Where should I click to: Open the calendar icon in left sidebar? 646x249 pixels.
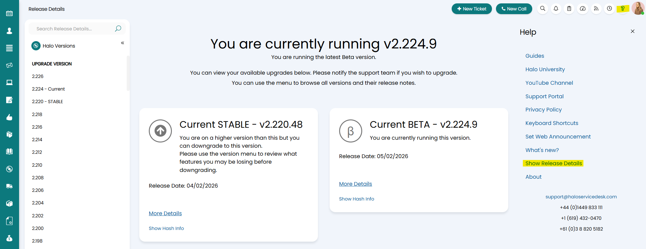pyautogui.click(x=10, y=13)
